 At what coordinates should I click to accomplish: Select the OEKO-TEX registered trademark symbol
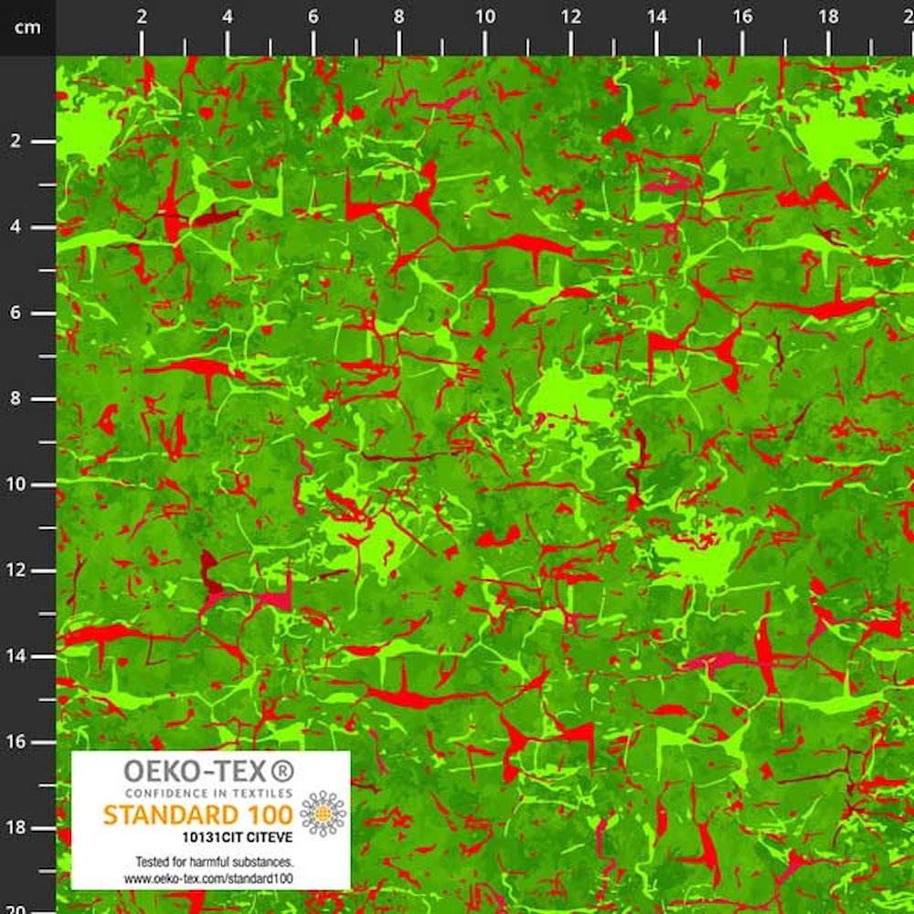pos(280,771)
